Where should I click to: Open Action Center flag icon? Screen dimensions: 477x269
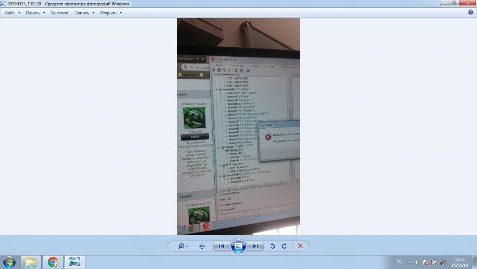[426, 262]
